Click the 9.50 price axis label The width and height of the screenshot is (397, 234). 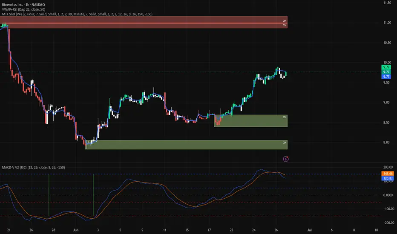coord(386,83)
